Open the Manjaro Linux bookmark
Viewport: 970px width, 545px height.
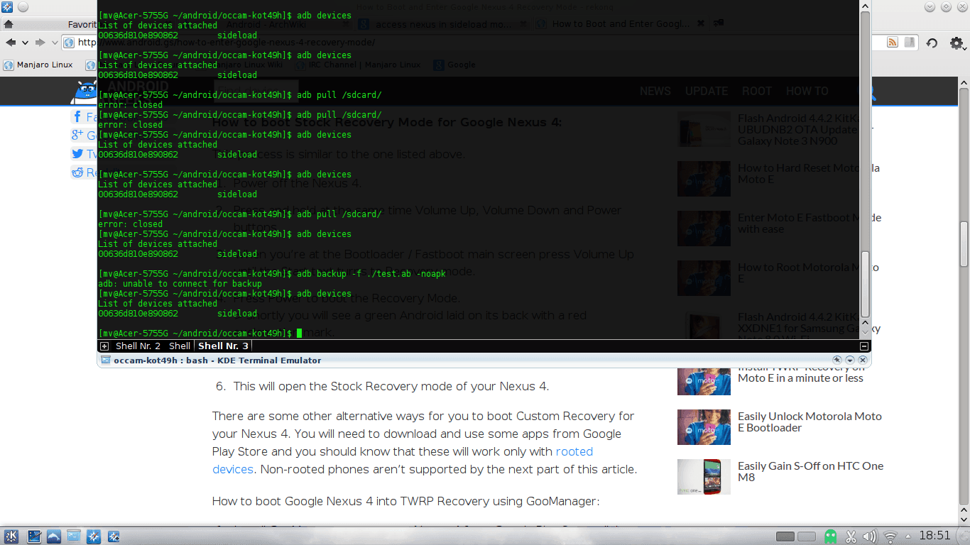pos(38,65)
